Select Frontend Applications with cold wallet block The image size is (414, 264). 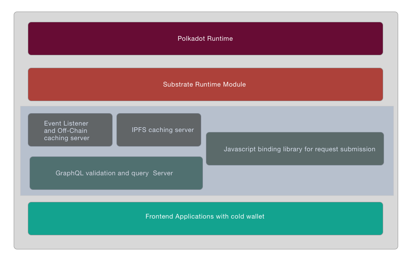tap(206, 219)
